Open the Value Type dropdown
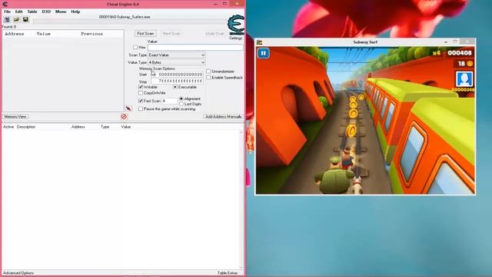The width and height of the screenshot is (492, 277). point(177,62)
